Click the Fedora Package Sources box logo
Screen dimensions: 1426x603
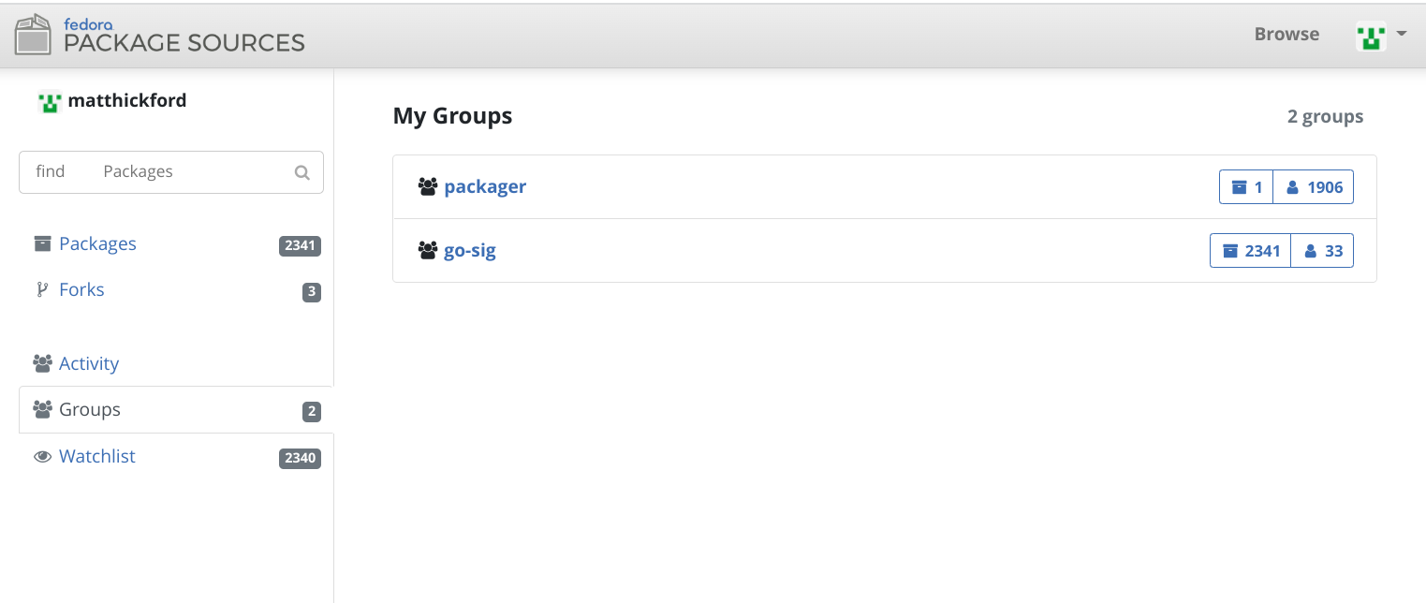tap(34, 35)
